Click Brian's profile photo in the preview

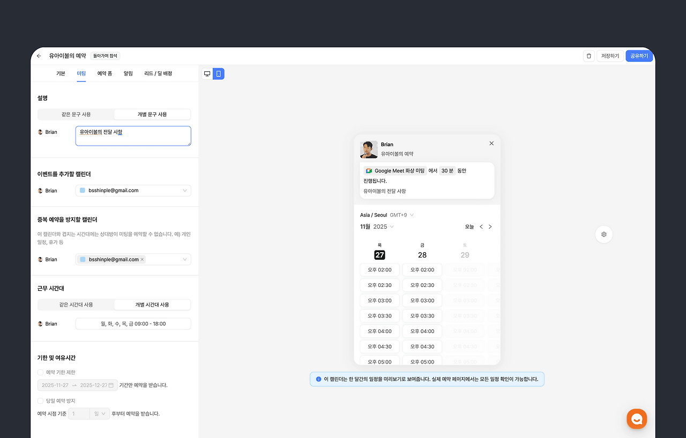click(369, 149)
